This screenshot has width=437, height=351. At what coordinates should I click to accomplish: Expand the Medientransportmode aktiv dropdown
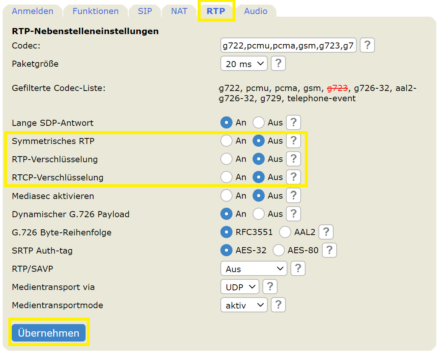pyautogui.click(x=244, y=305)
